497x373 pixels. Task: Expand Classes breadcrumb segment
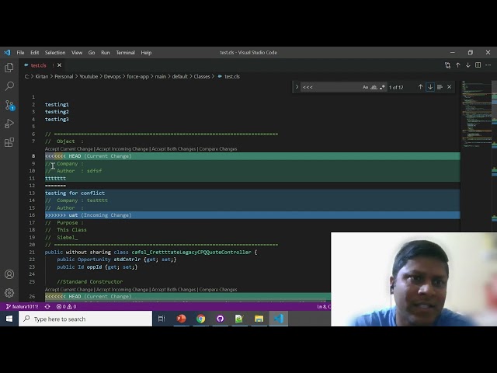[202, 76]
